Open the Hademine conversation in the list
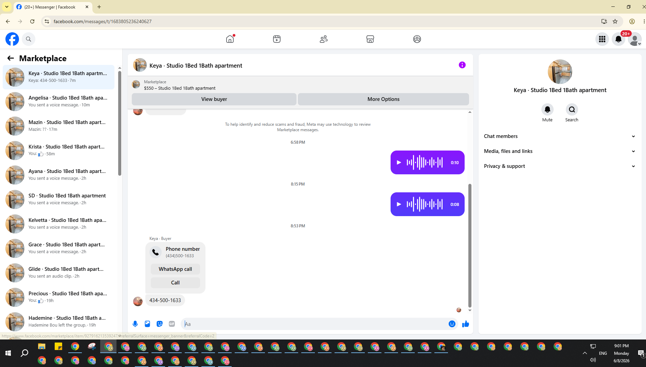The height and width of the screenshot is (367, 646). [58, 321]
